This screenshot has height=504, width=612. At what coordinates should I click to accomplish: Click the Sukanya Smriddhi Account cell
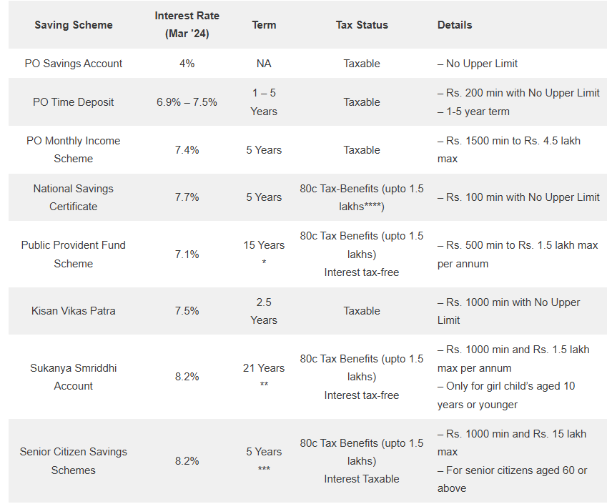point(74,377)
